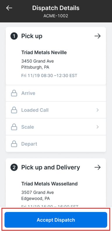Click the Pick up heading text

pyautogui.click(x=32, y=36)
